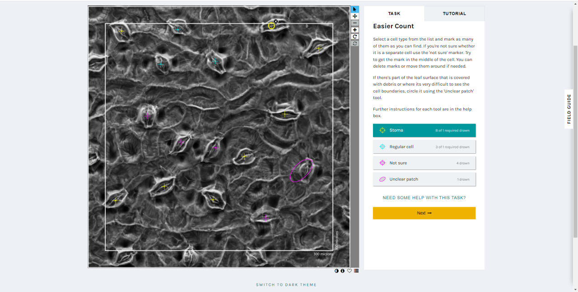Select the Not sure marker tool
This screenshot has height=292, width=578.
tap(424, 163)
